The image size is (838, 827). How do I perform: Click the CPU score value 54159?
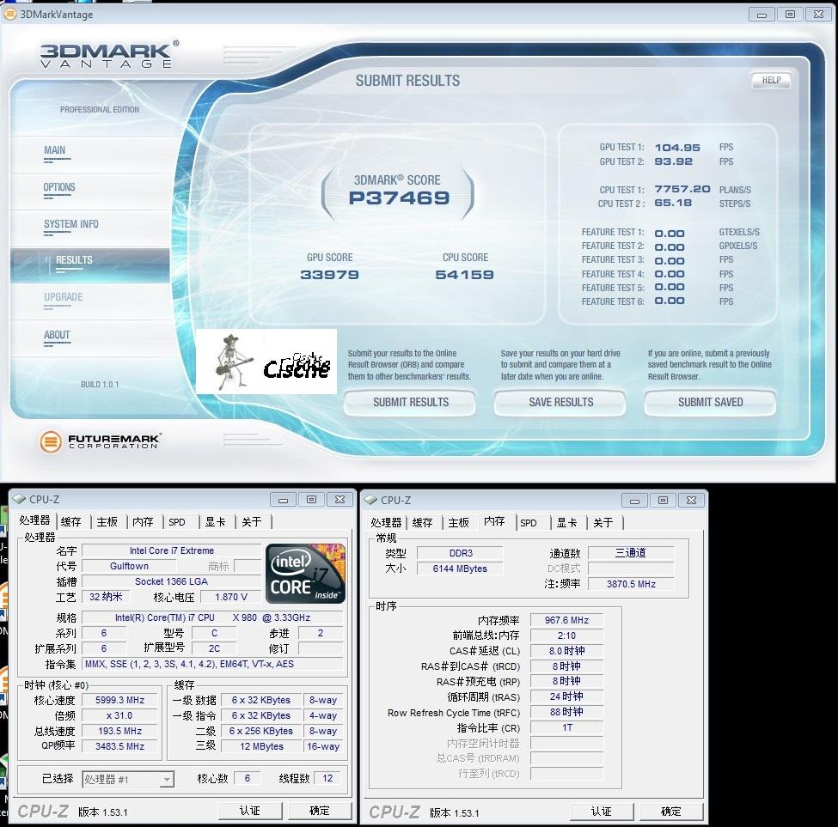464,275
